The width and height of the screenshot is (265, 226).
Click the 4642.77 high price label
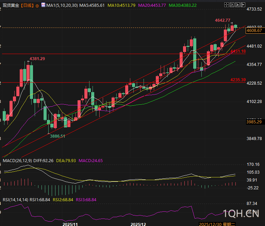222,20
